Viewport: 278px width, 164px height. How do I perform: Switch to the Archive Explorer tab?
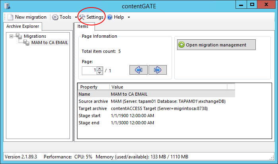[x=23, y=26]
